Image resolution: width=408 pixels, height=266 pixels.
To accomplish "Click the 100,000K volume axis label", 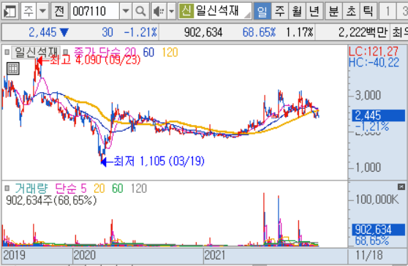I will click(377, 199).
